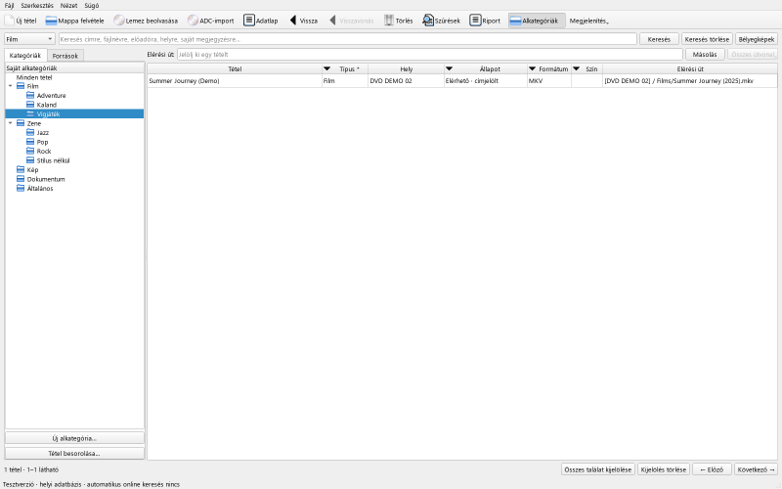Open the Formátum column filter arrow
This screenshot has height=489, width=782.
532,68
